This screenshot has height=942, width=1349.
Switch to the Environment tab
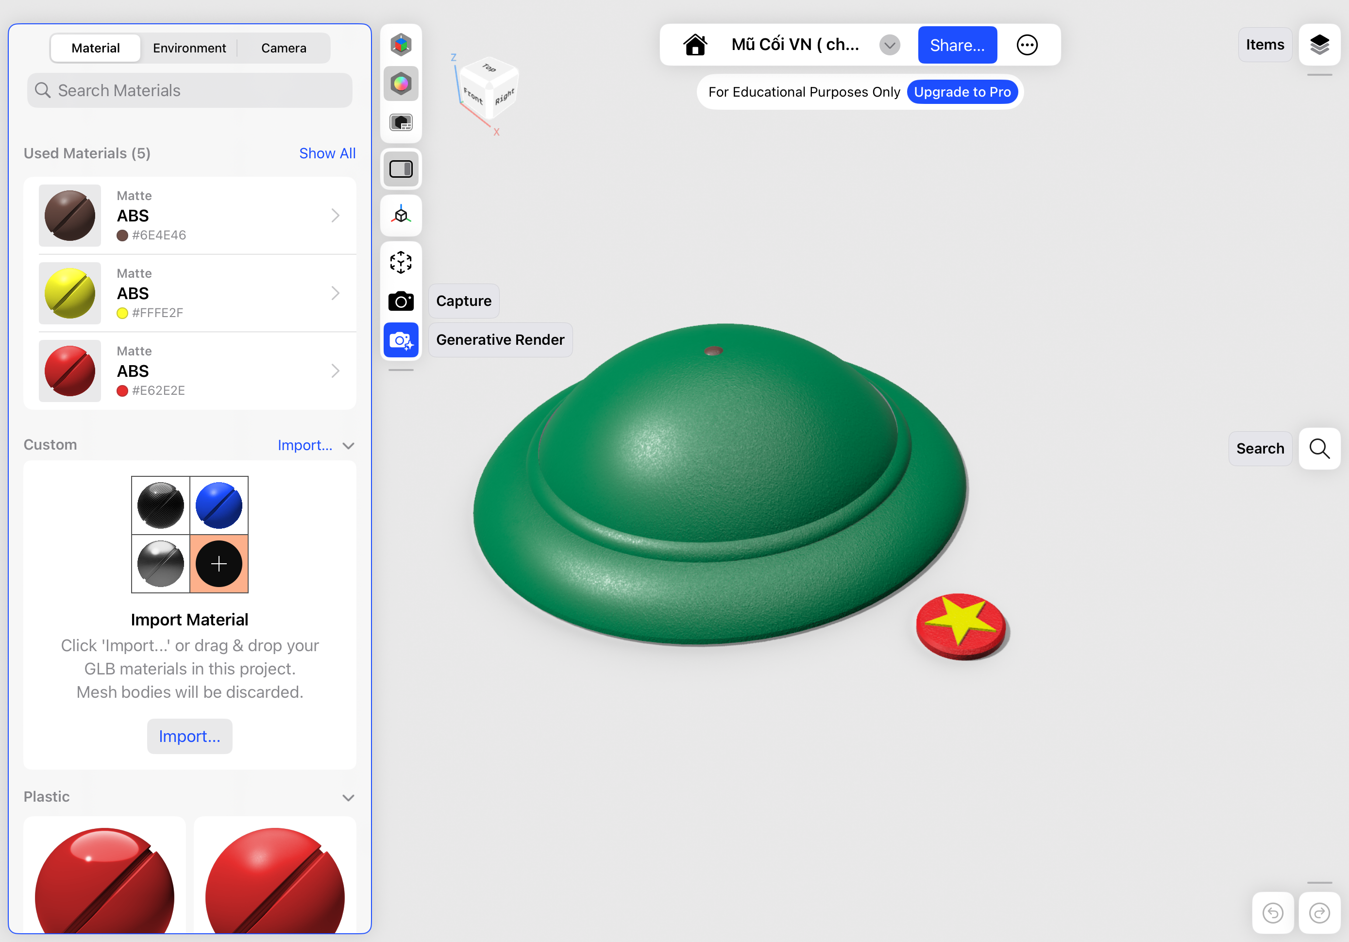pos(189,48)
